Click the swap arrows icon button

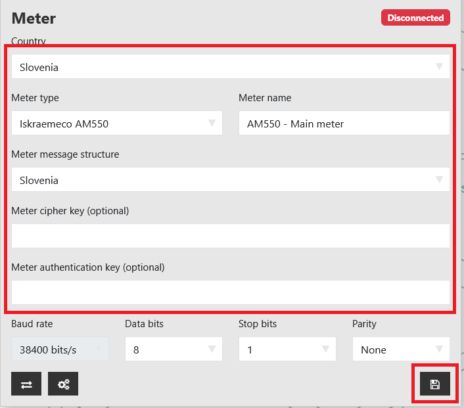tap(26, 384)
